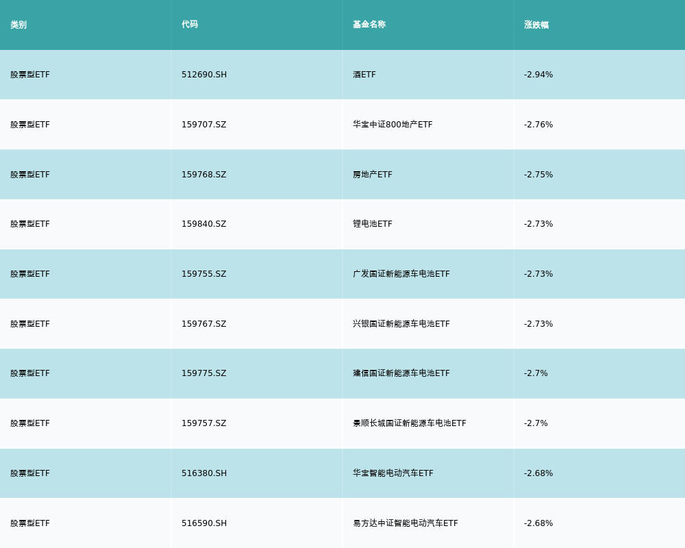
Task: Click 股票型ETF category in 159775.SZ row
Action: (30, 373)
